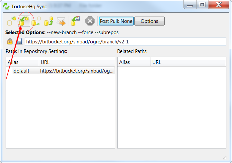
Task: Click Post Pull: None button
Action: [x=116, y=21]
